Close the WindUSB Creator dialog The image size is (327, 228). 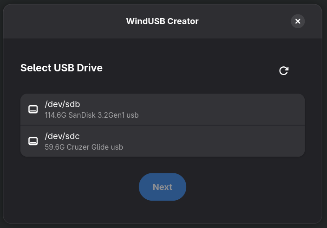pyautogui.click(x=298, y=21)
